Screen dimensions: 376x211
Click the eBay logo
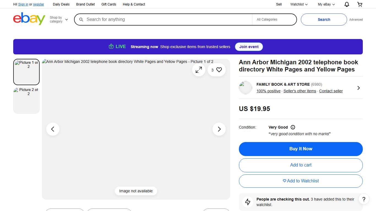[29, 19]
